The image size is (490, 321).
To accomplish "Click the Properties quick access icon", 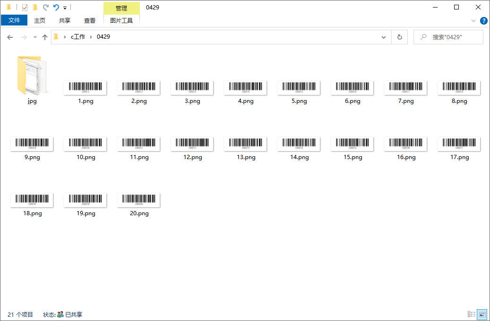I will coord(25,8).
